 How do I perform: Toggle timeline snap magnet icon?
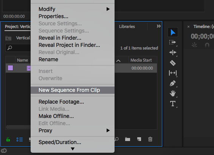[x=207, y=45]
